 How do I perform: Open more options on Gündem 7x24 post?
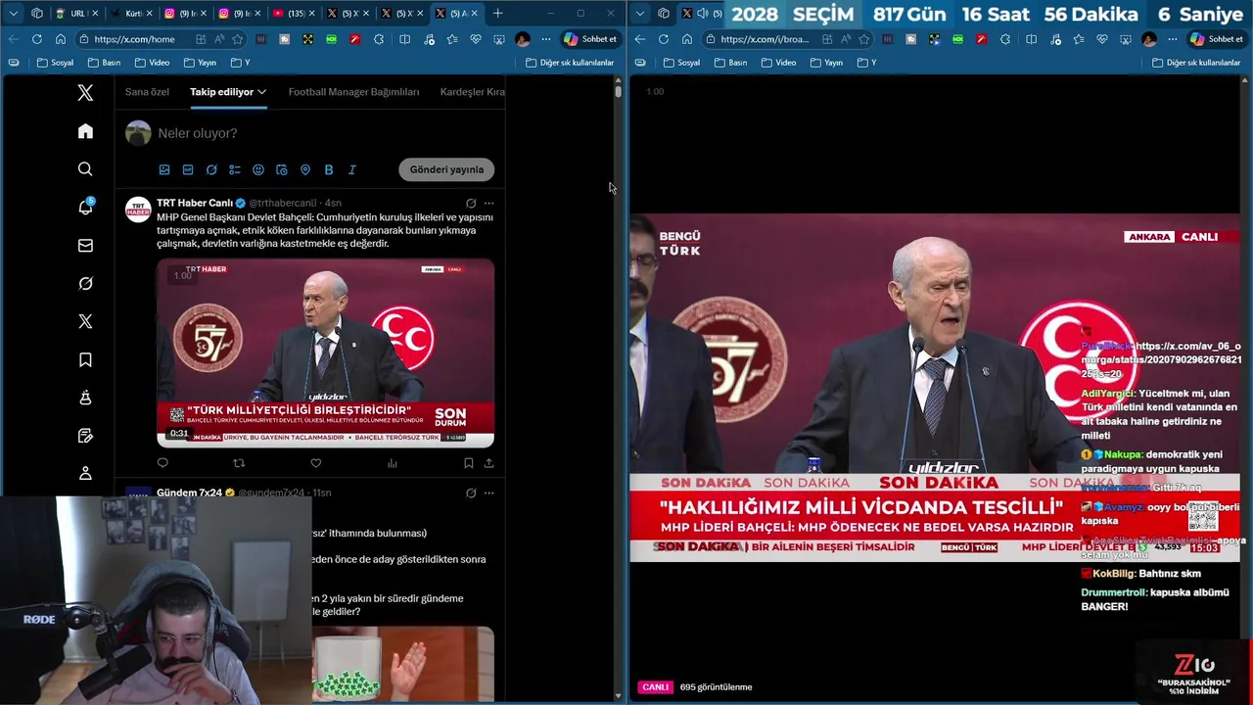488,493
